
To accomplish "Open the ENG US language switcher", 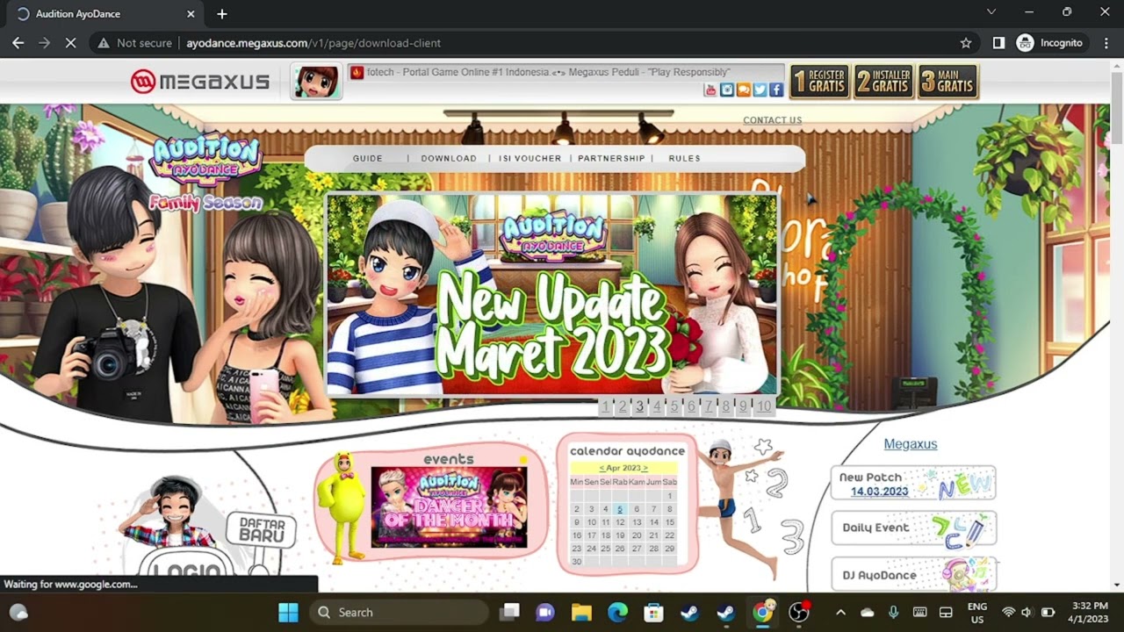I will click(x=976, y=612).
